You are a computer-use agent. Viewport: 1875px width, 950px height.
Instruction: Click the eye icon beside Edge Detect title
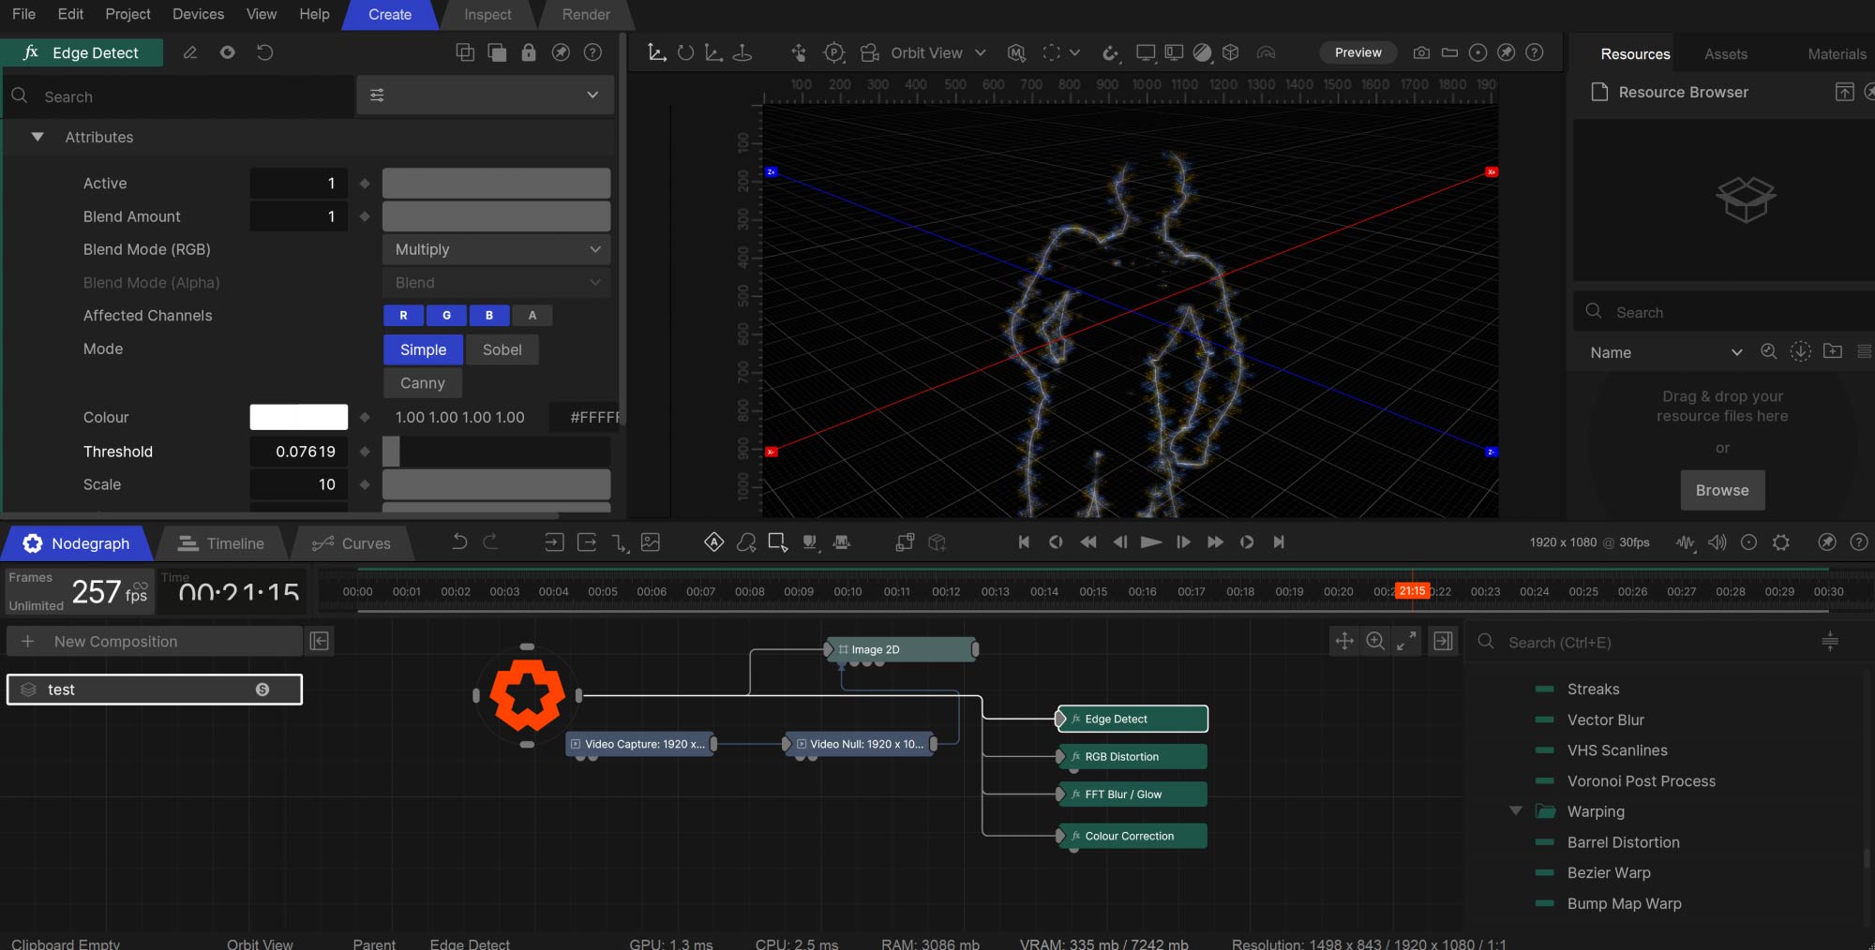point(227,52)
